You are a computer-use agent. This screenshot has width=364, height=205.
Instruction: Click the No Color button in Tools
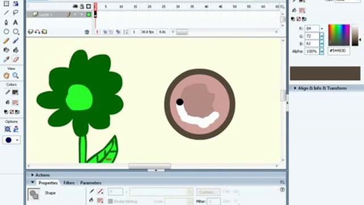(x=11, y=112)
